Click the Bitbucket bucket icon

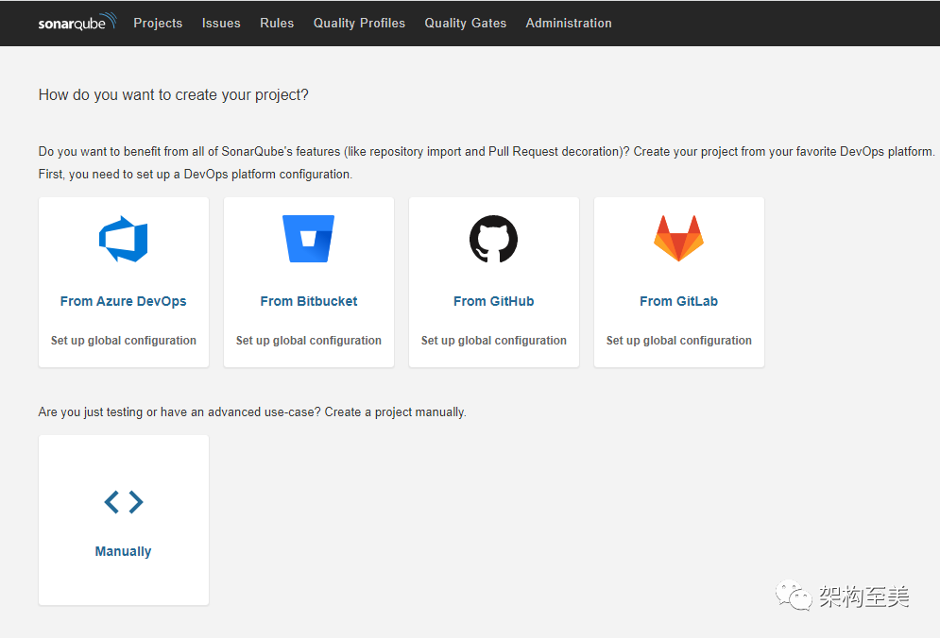pyautogui.click(x=309, y=239)
